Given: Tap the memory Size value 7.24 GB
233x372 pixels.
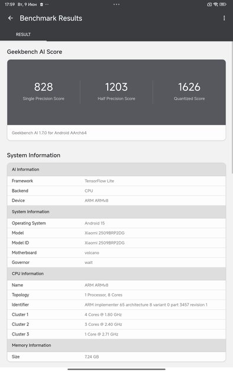Looking at the screenshot, I should [92, 357].
